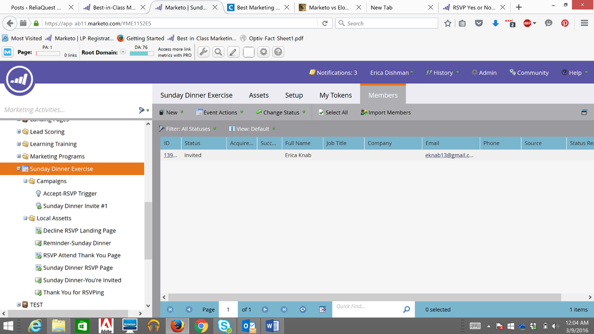Click Quick Find search magnifier

(407, 310)
